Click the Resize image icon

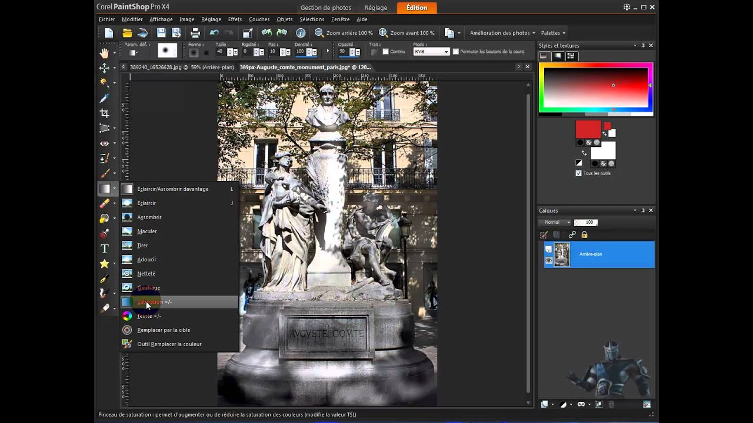point(248,33)
